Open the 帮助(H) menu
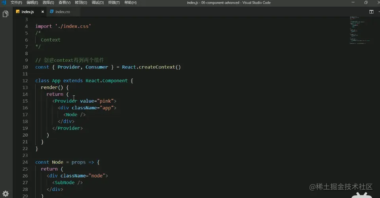This screenshot has height=198, width=380. 130,3
